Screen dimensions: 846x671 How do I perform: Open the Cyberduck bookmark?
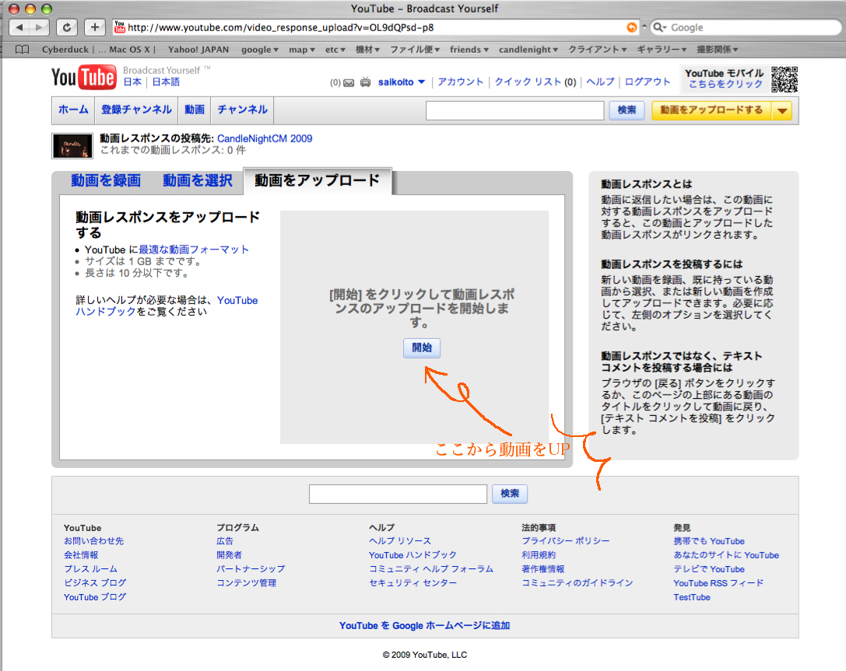(x=99, y=50)
